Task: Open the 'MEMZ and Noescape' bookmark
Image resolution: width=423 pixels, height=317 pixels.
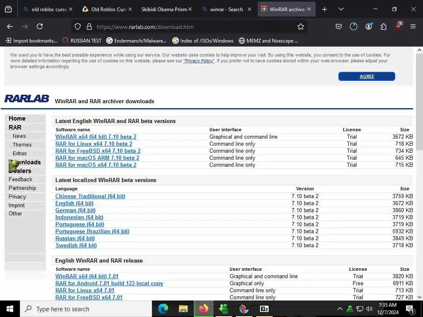Action: click(269, 41)
